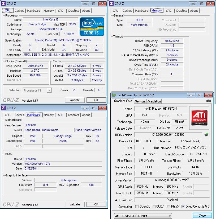
Task: Click the Intel Core i5 badge
Action: coord(92,27)
